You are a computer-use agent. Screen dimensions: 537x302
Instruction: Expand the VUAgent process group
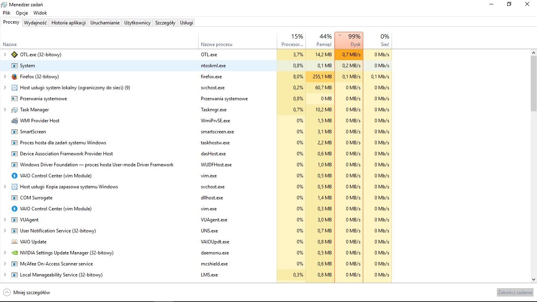pos(5,220)
